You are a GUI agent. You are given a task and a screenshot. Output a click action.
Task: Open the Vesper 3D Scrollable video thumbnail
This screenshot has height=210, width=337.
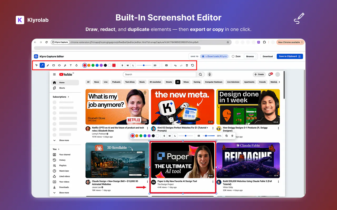[117, 160]
